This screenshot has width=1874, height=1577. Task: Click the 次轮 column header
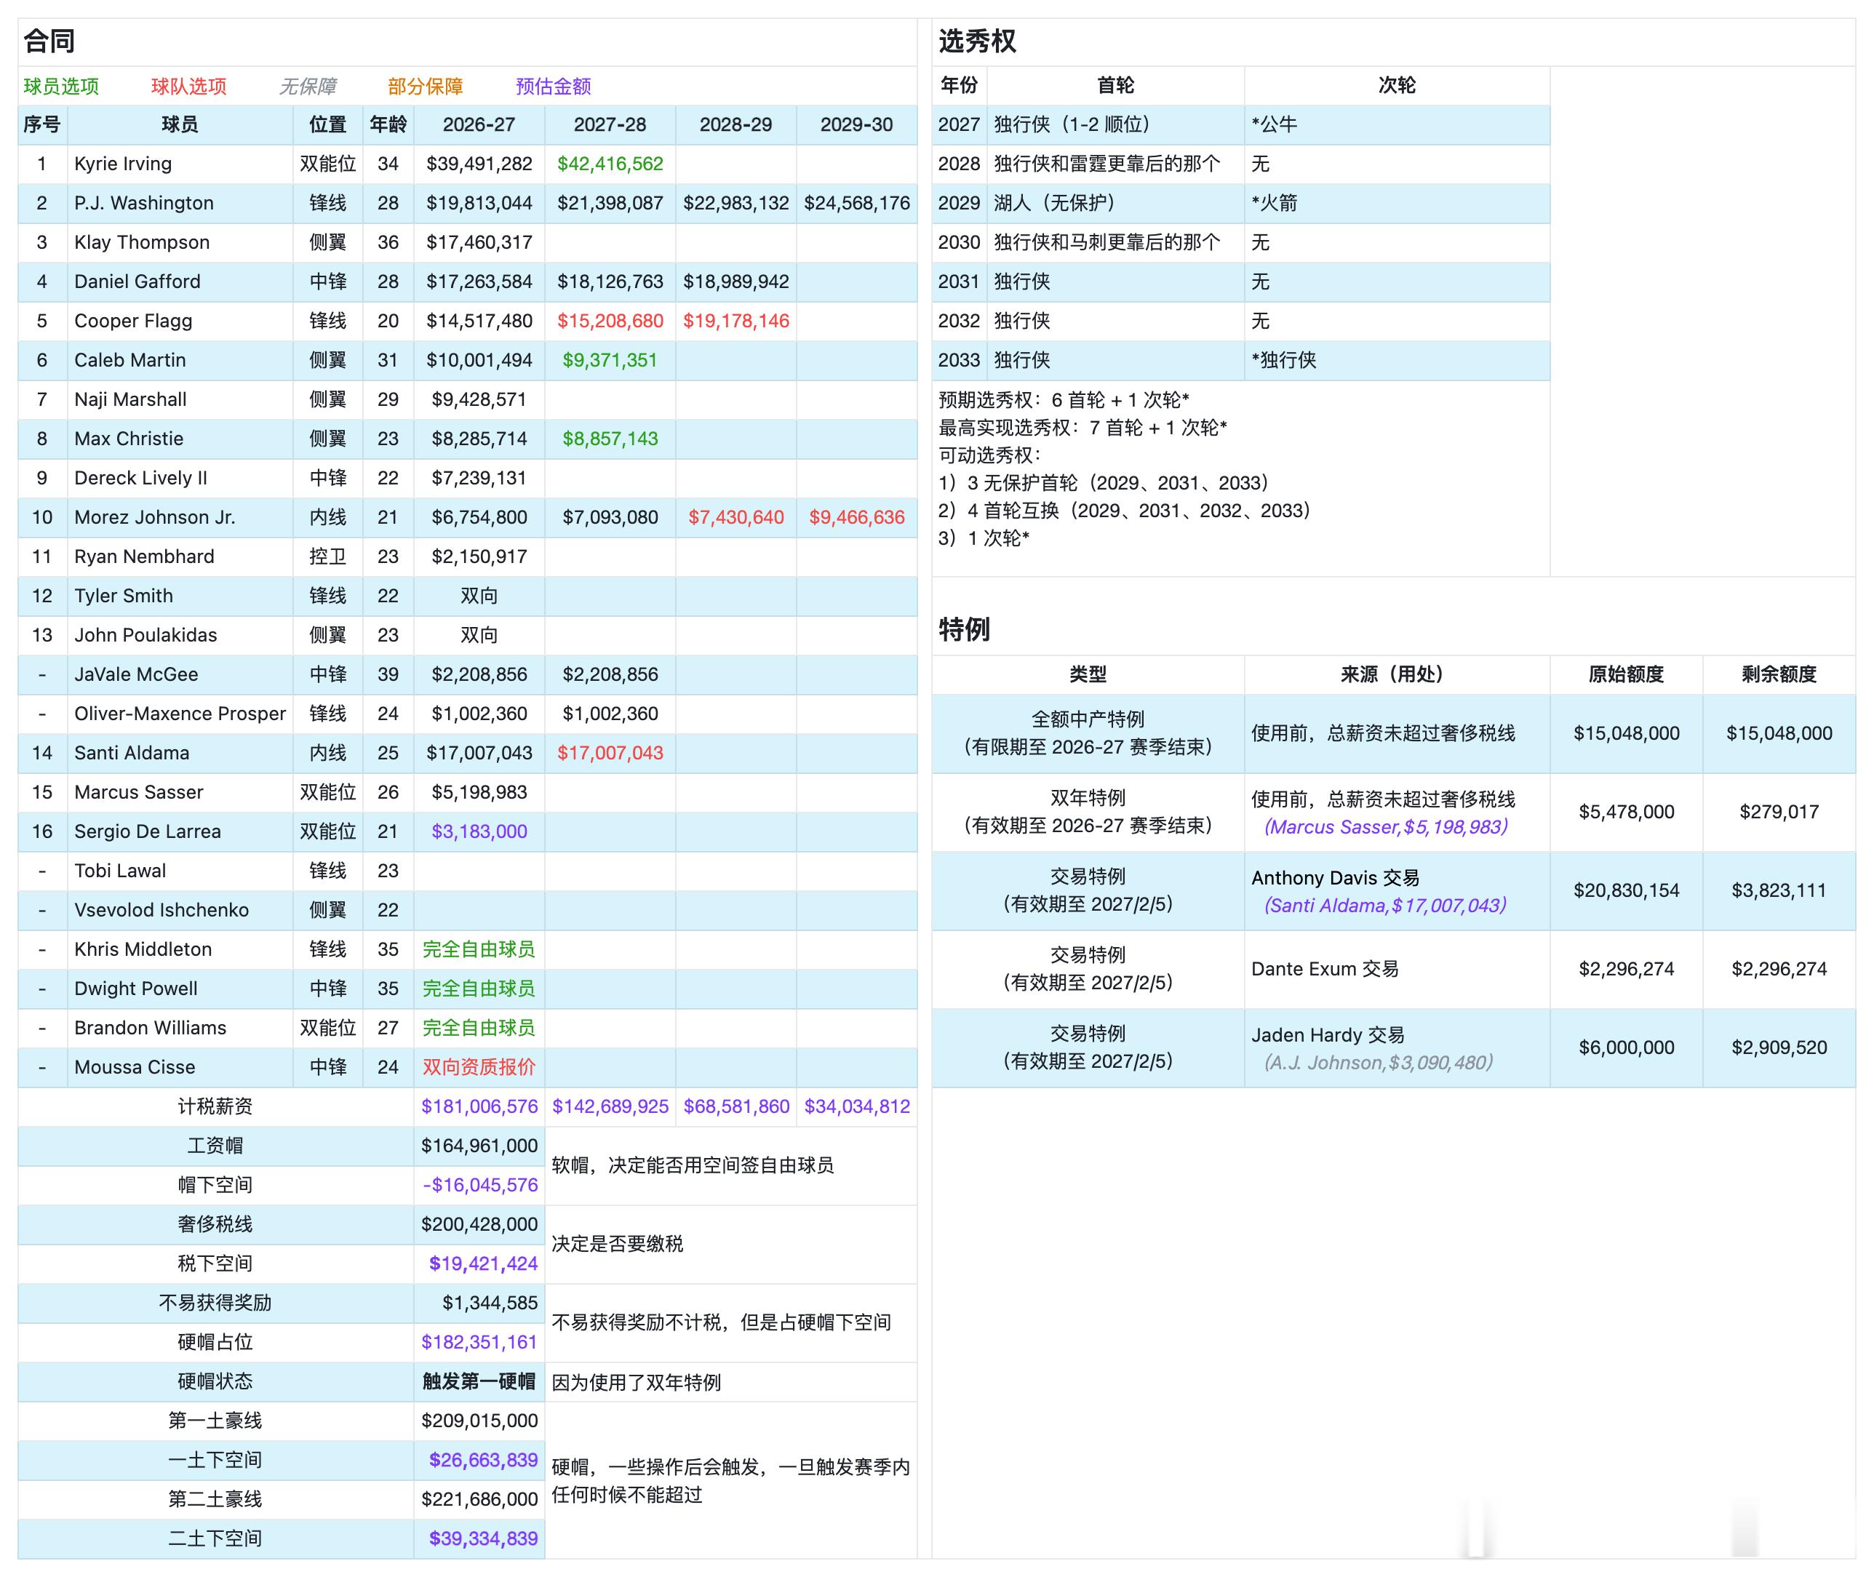(1397, 86)
